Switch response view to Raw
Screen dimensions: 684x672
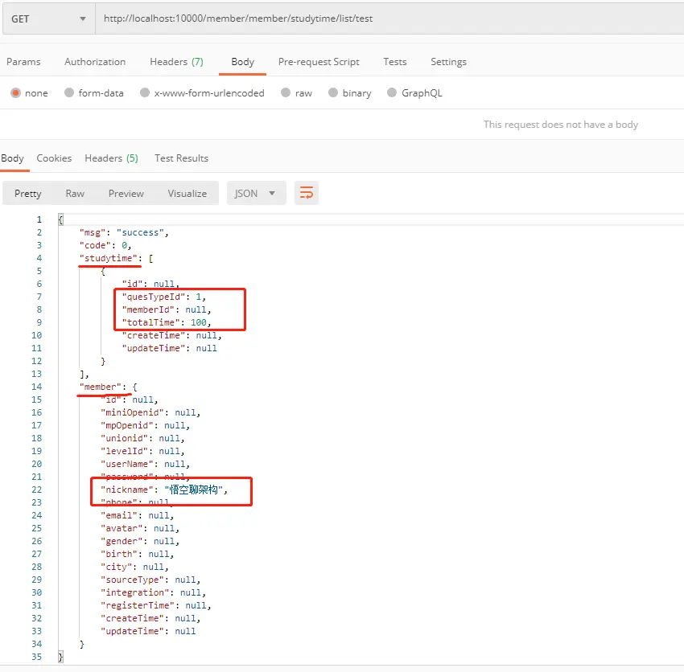click(x=75, y=194)
